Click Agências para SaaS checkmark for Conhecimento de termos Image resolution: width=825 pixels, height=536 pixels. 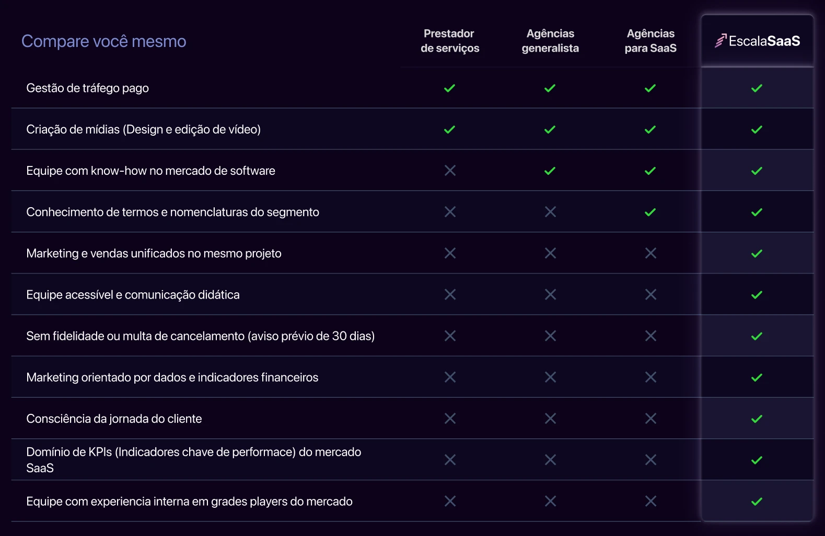650,212
